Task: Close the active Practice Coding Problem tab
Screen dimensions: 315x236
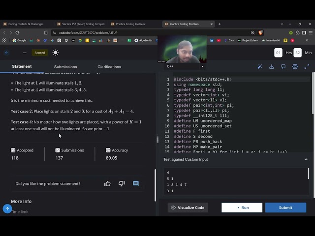Action: tap(211, 24)
